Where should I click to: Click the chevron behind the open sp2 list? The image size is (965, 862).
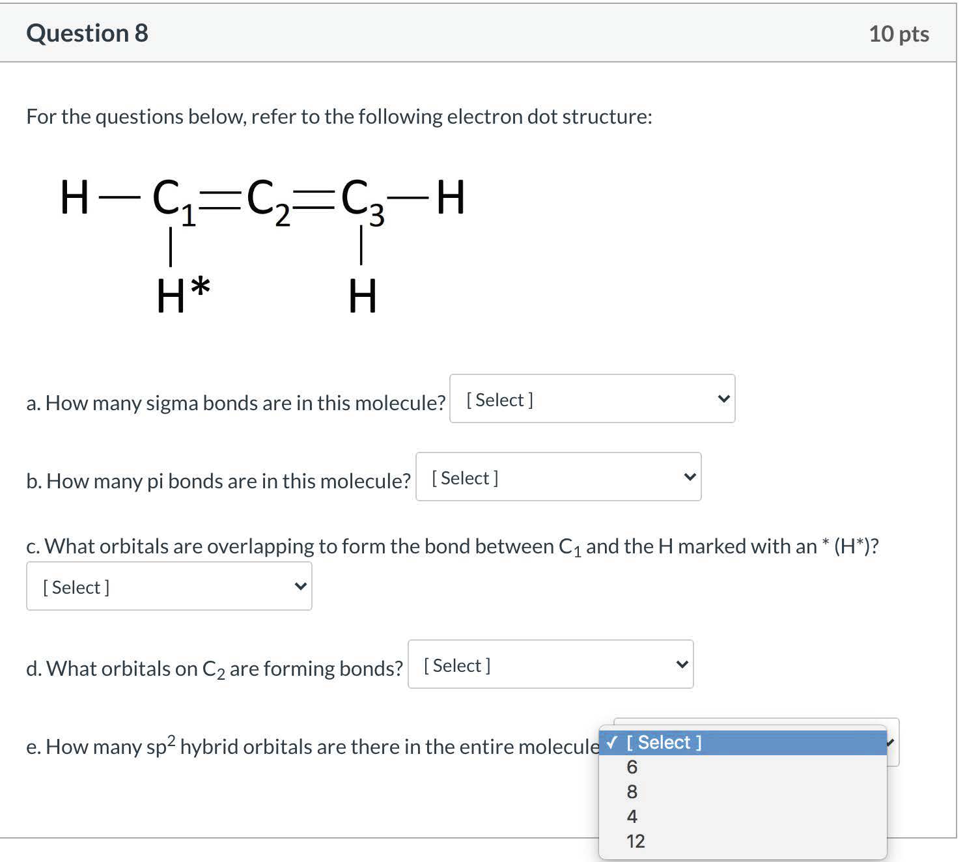(892, 742)
